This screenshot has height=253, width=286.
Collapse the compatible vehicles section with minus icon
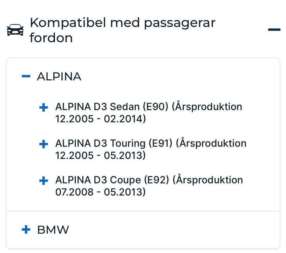274,30
